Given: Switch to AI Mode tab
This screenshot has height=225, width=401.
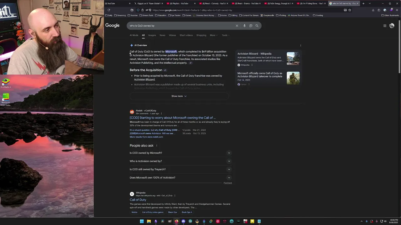Looking at the screenshot, I should coord(134,35).
